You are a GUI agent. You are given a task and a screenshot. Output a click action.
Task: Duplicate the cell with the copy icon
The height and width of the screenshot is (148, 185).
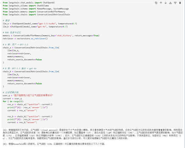coord(156,3)
